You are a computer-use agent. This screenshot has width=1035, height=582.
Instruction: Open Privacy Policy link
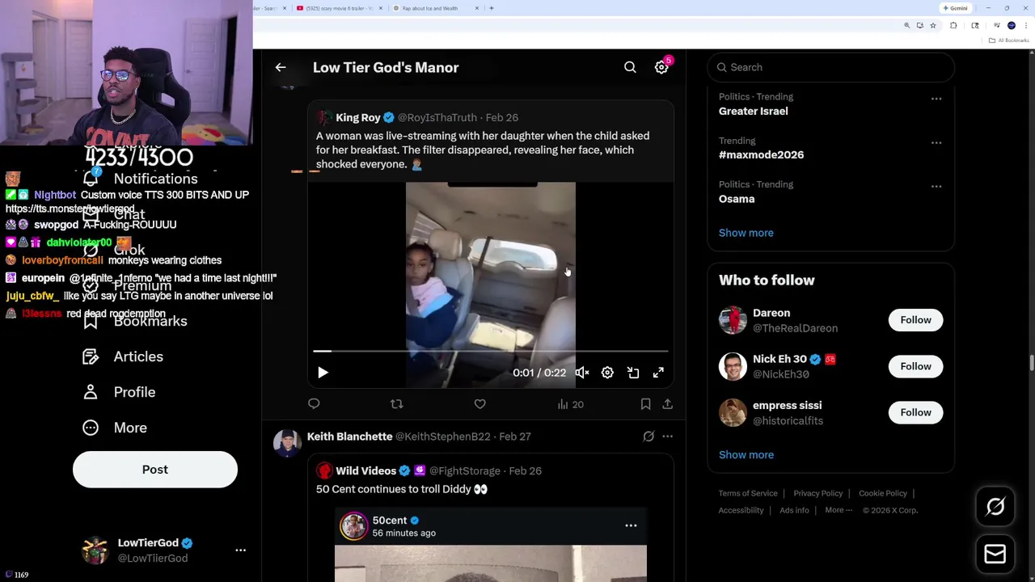817,493
